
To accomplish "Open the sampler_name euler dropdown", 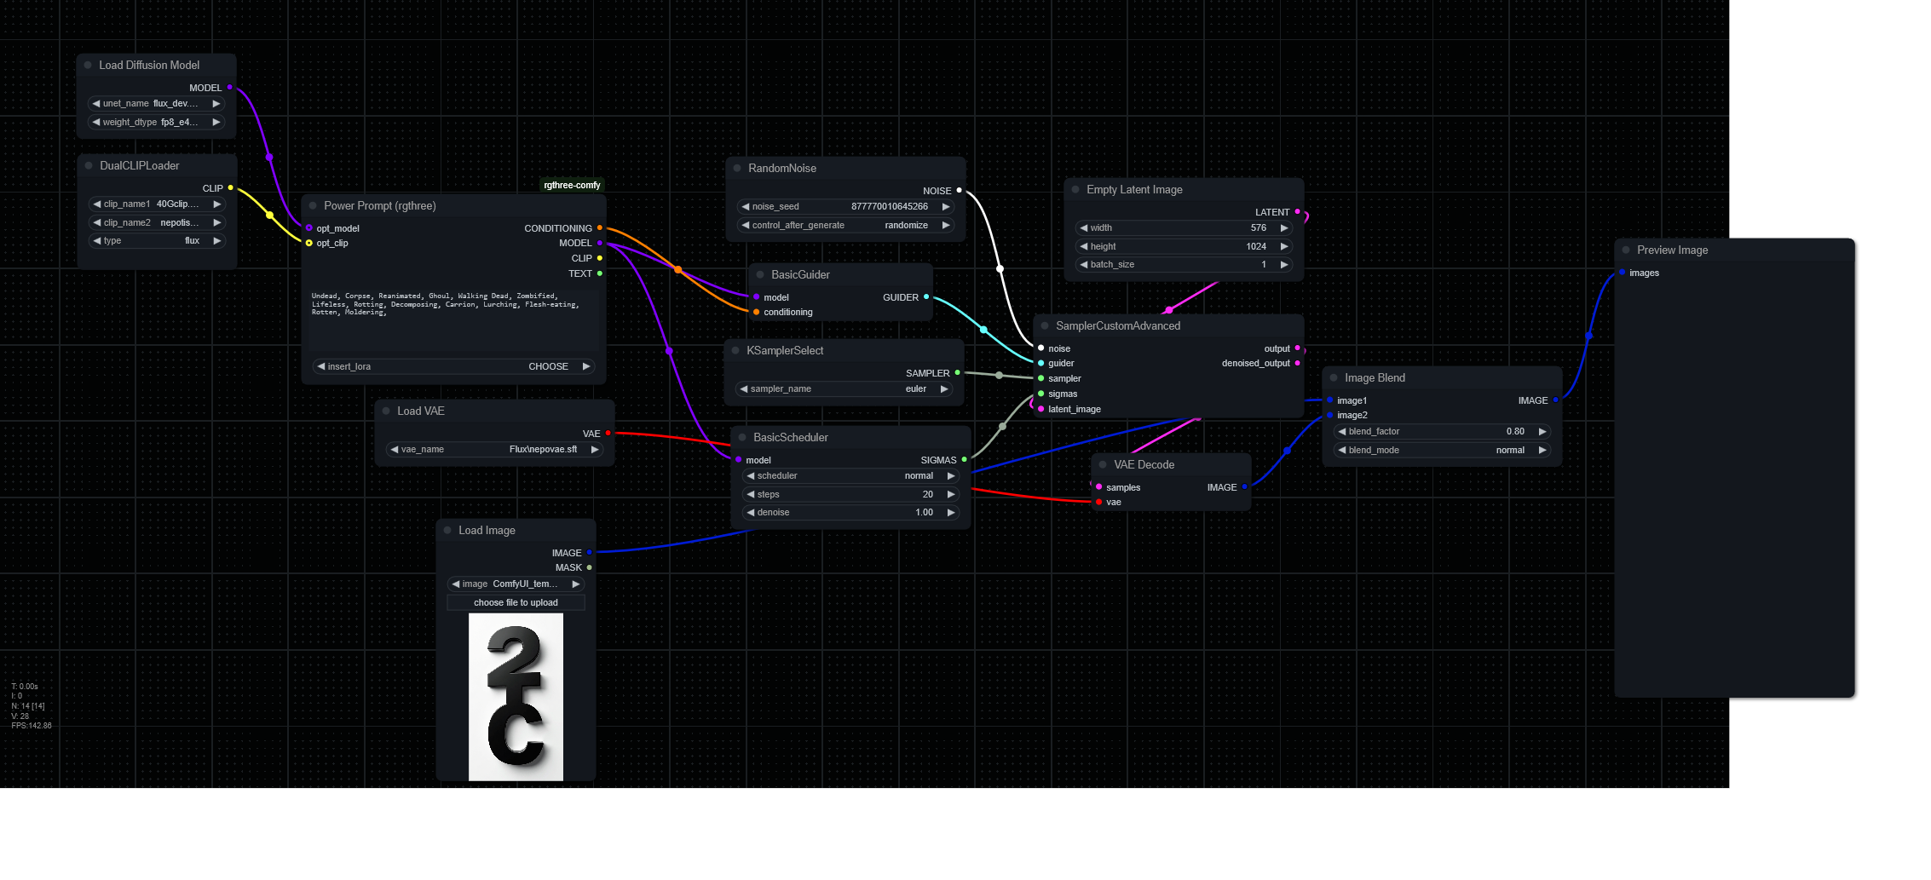I will (844, 389).
